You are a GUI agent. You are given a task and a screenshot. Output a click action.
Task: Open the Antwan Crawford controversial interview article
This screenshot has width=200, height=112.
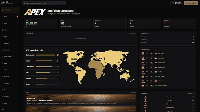[81, 100]
